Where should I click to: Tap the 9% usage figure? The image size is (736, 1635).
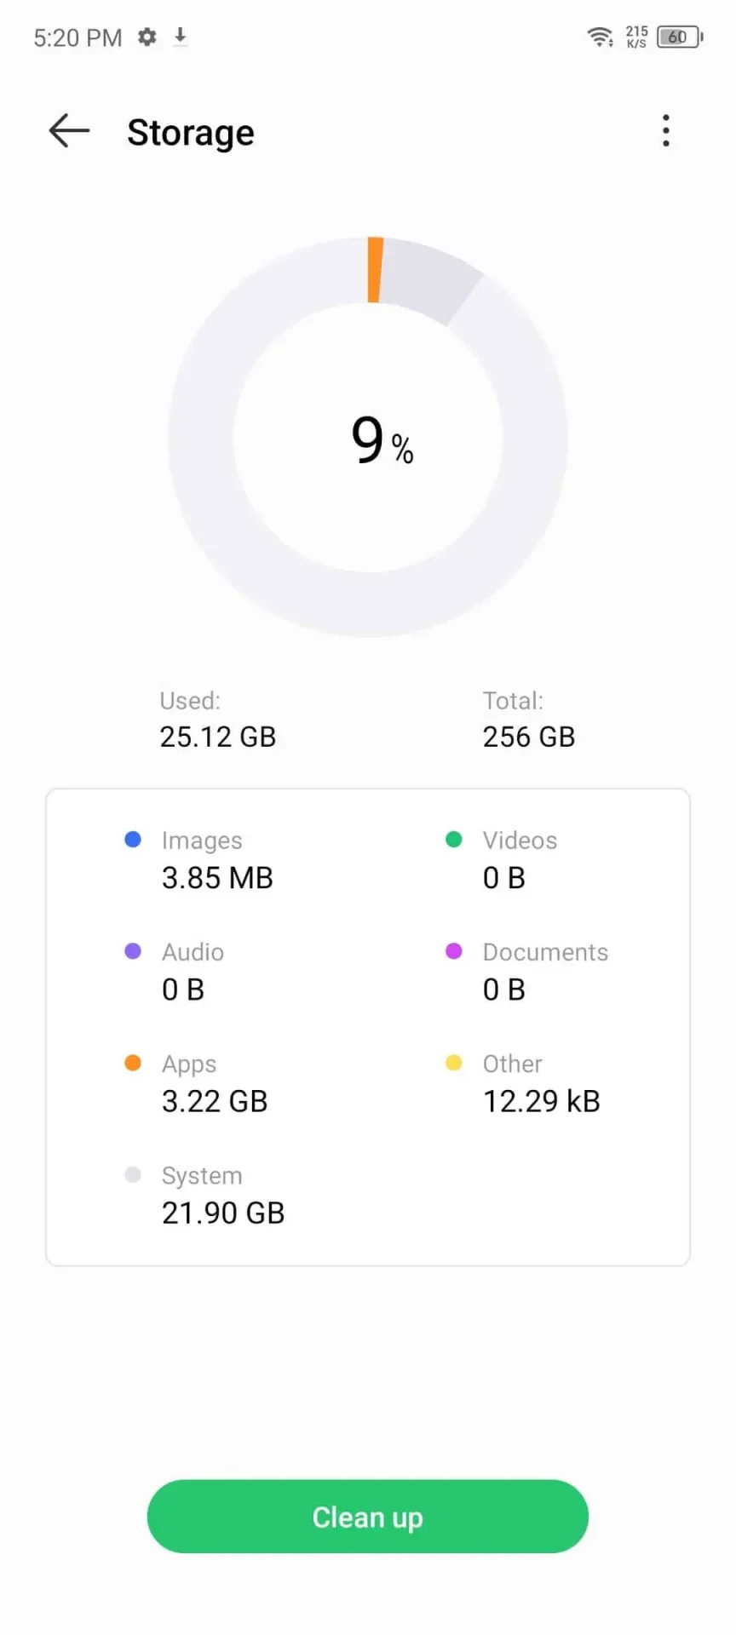click(x=382, y=441)
